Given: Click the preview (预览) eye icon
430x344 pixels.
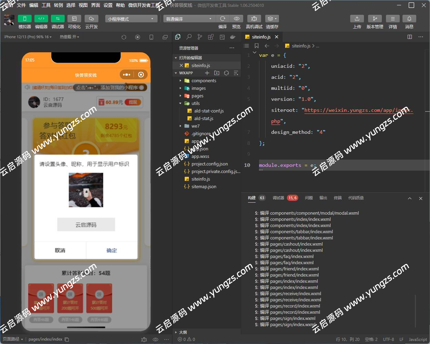Looking at the screenshot, I should coord(236,19).
